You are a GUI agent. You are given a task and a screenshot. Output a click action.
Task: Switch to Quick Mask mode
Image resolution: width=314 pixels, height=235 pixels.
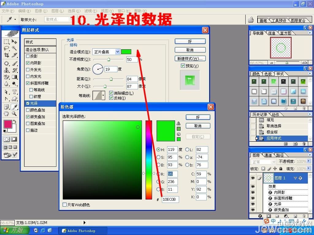[14, 139]
